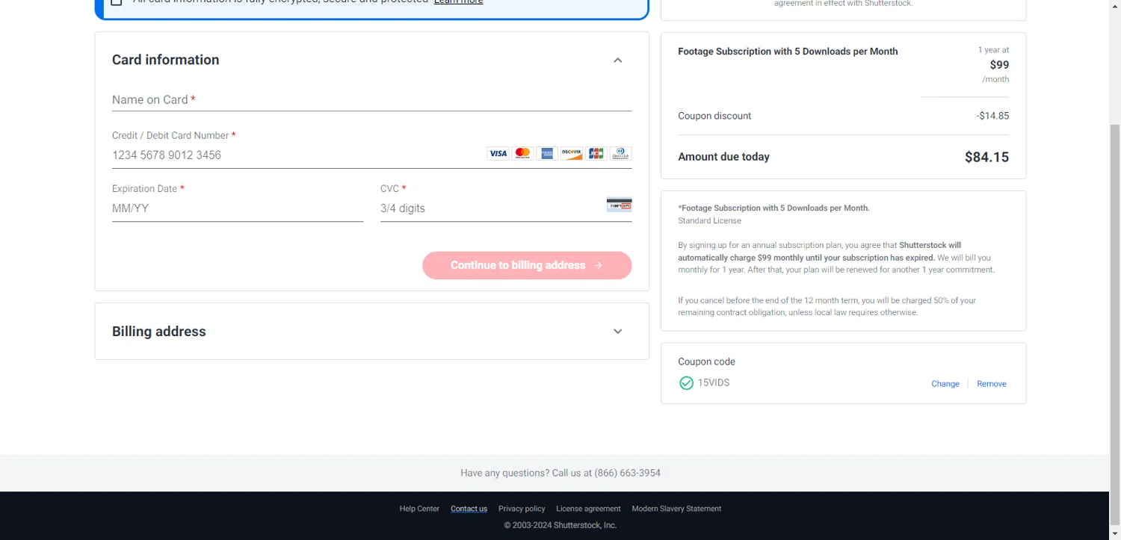Open the Privacy policy footer link

pyautogui.click(x=522, y=509)
